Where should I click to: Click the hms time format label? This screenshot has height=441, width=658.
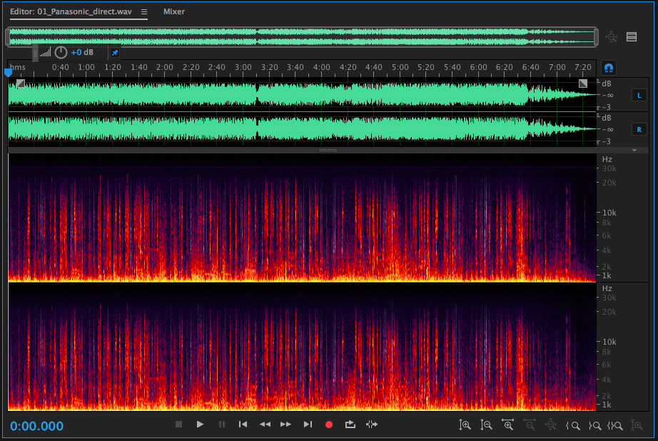(18, 67)
